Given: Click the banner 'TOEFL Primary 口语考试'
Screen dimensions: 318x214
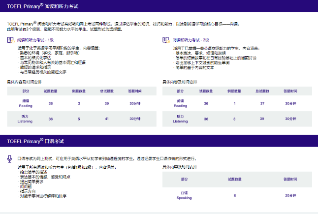Looking at the screenshot, I should (x=159, y=141).
